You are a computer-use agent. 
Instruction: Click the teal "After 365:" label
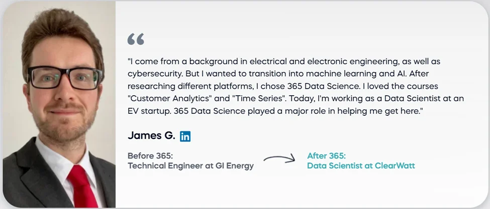326,155
